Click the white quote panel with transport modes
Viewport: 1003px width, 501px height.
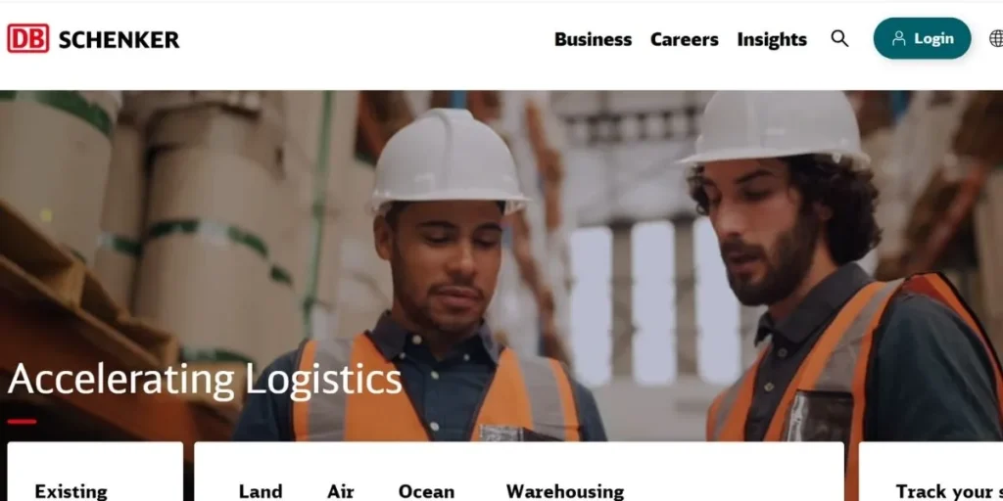click(x=519, y=472)
